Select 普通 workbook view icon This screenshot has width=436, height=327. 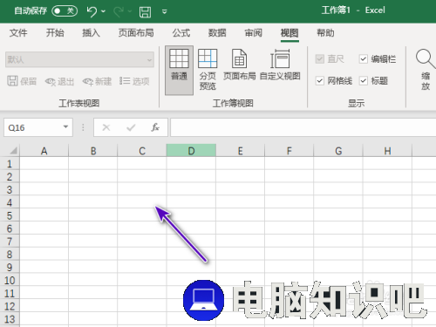[x=179, y=70]
